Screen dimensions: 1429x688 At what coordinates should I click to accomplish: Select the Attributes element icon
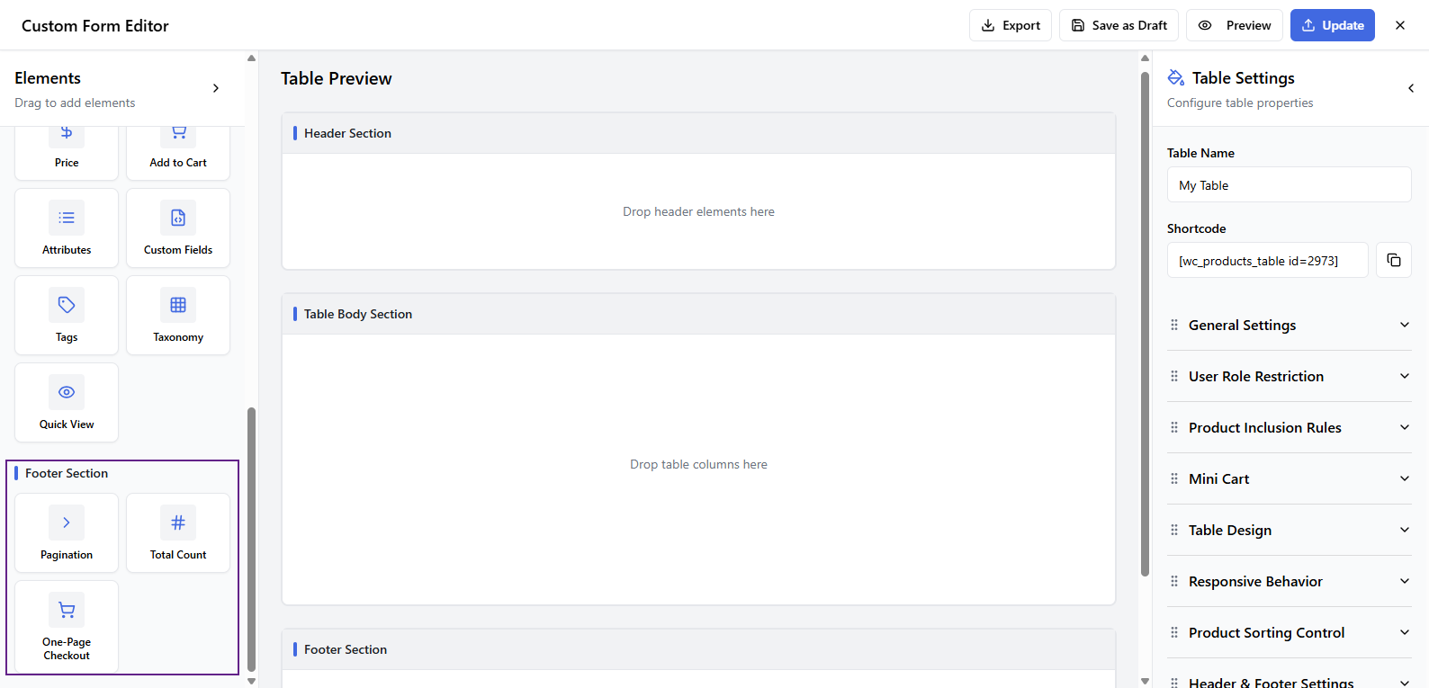pyautogui.click(x=67, y=218)
